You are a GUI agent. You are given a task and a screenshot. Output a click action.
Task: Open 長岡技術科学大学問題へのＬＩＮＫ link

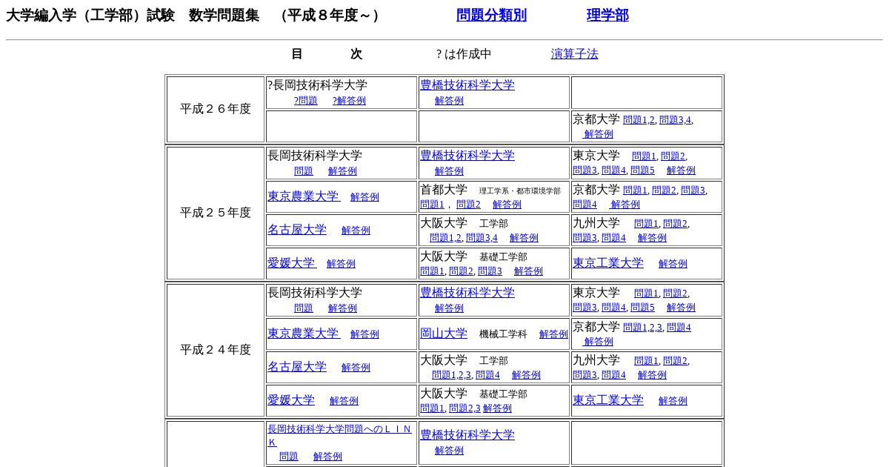click(x=339, y=435)
